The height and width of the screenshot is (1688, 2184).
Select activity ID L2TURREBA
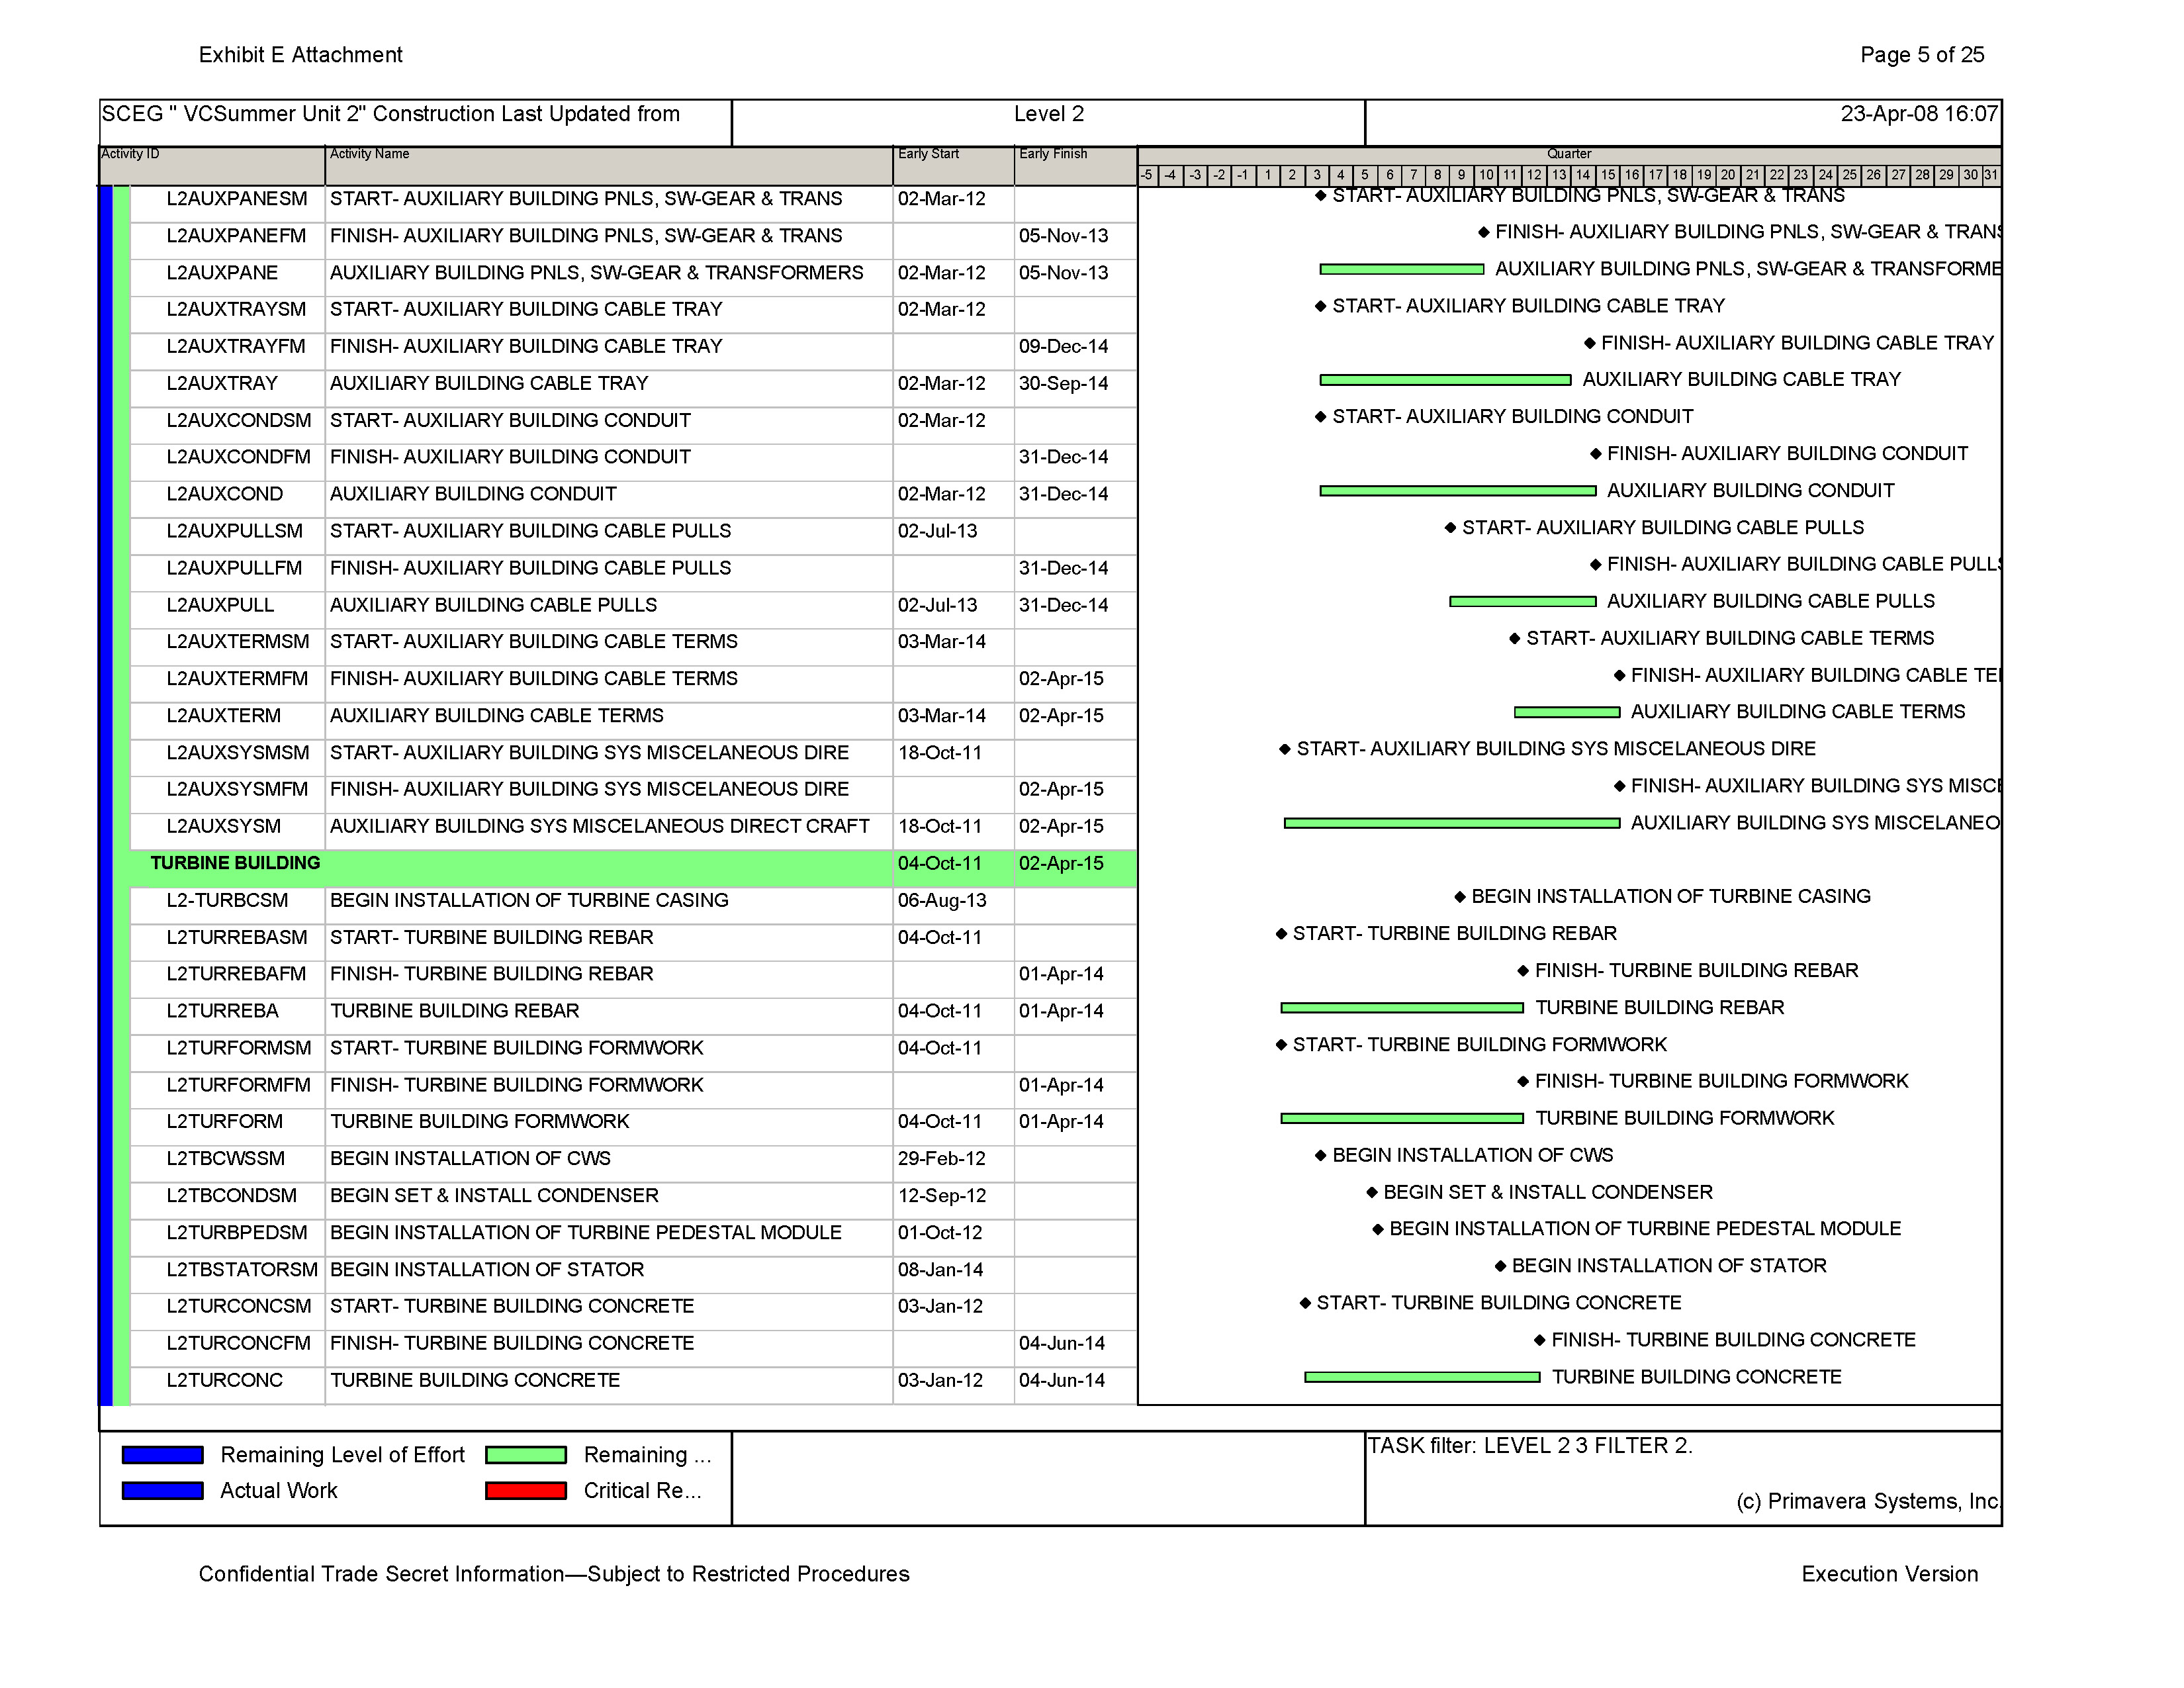pos(223,1011)
